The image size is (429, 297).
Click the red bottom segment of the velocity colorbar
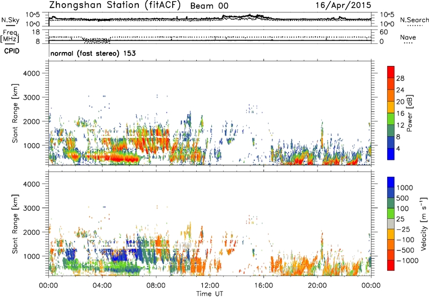(x=391, y=265)
